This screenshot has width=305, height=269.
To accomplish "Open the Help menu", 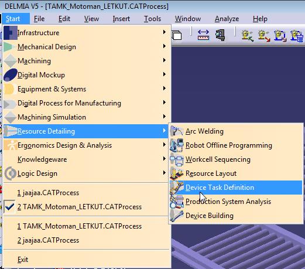I will (x=260, y=19).
